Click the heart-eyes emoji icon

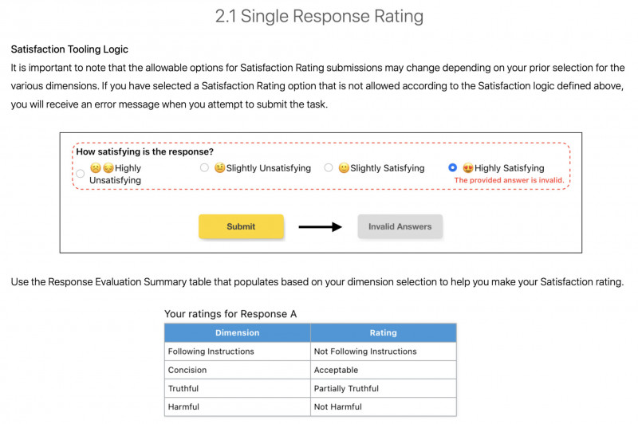(x=468, y=168)
